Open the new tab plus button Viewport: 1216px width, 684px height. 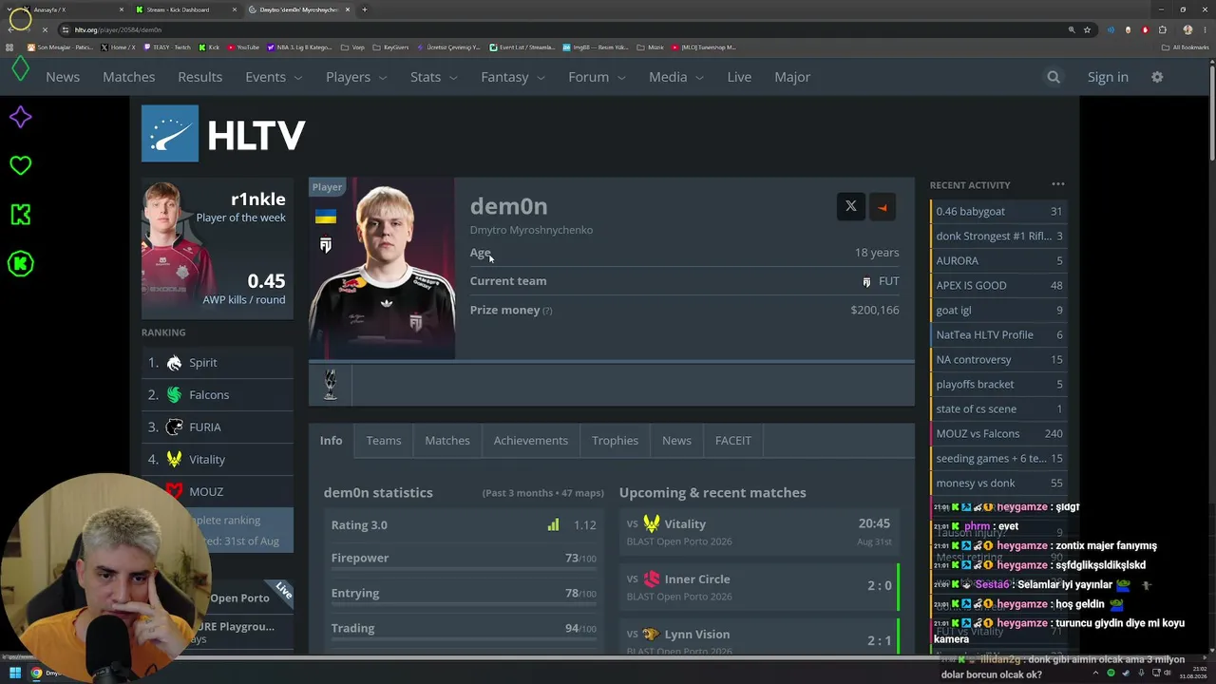pyautogui.click(x=364, y=9)
